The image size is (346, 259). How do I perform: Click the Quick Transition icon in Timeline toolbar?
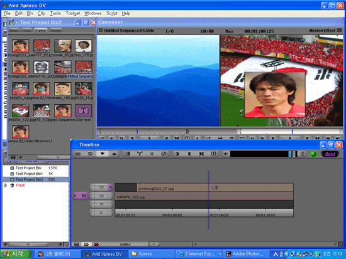point(128,154)
